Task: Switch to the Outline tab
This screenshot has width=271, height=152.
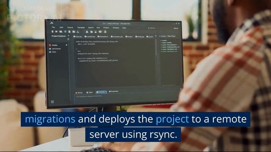Action: pos(163,36)
